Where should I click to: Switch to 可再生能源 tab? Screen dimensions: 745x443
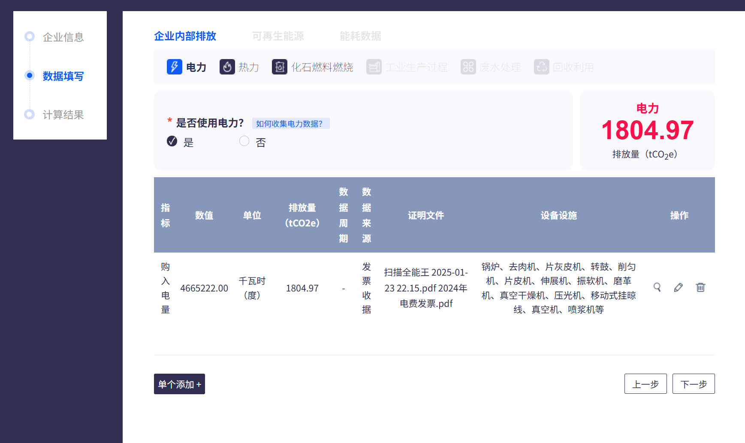[x=278, y=36]
